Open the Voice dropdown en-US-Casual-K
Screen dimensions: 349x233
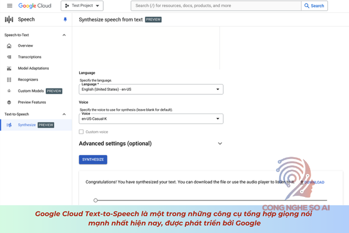pos(151,118)
